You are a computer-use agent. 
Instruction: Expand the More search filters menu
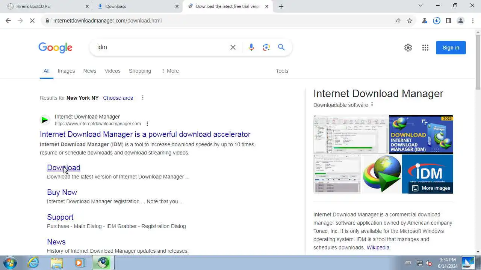(x=170, y=71)
